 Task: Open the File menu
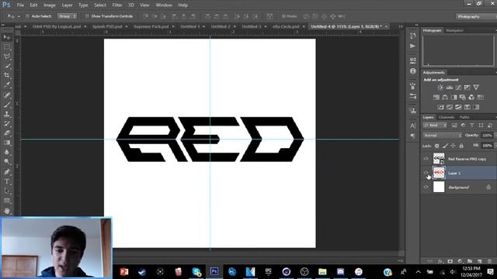tap(20, 5)
